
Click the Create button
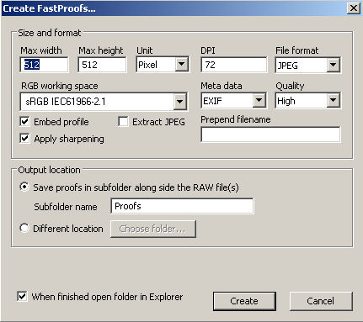[x=244, y=301]
